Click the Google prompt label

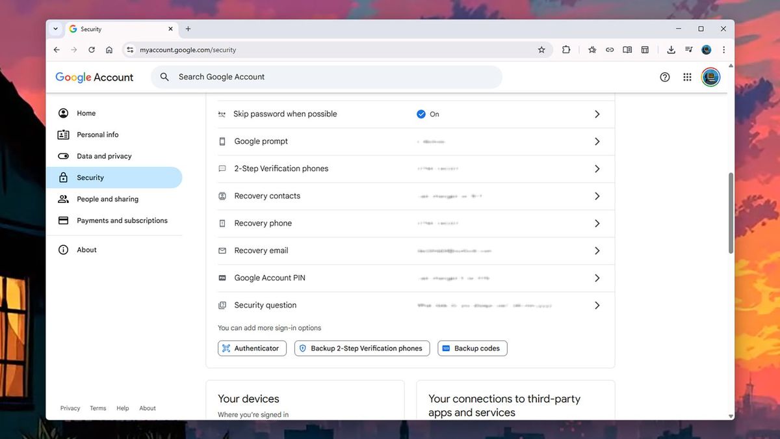[x=261, y=141]
